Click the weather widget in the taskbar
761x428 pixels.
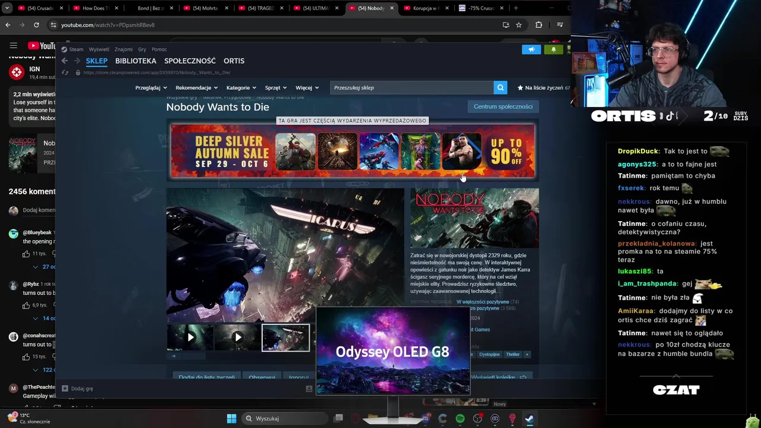tap(29, 418)
